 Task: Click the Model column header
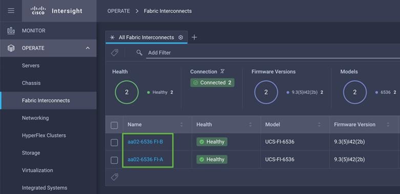(272, 125)
